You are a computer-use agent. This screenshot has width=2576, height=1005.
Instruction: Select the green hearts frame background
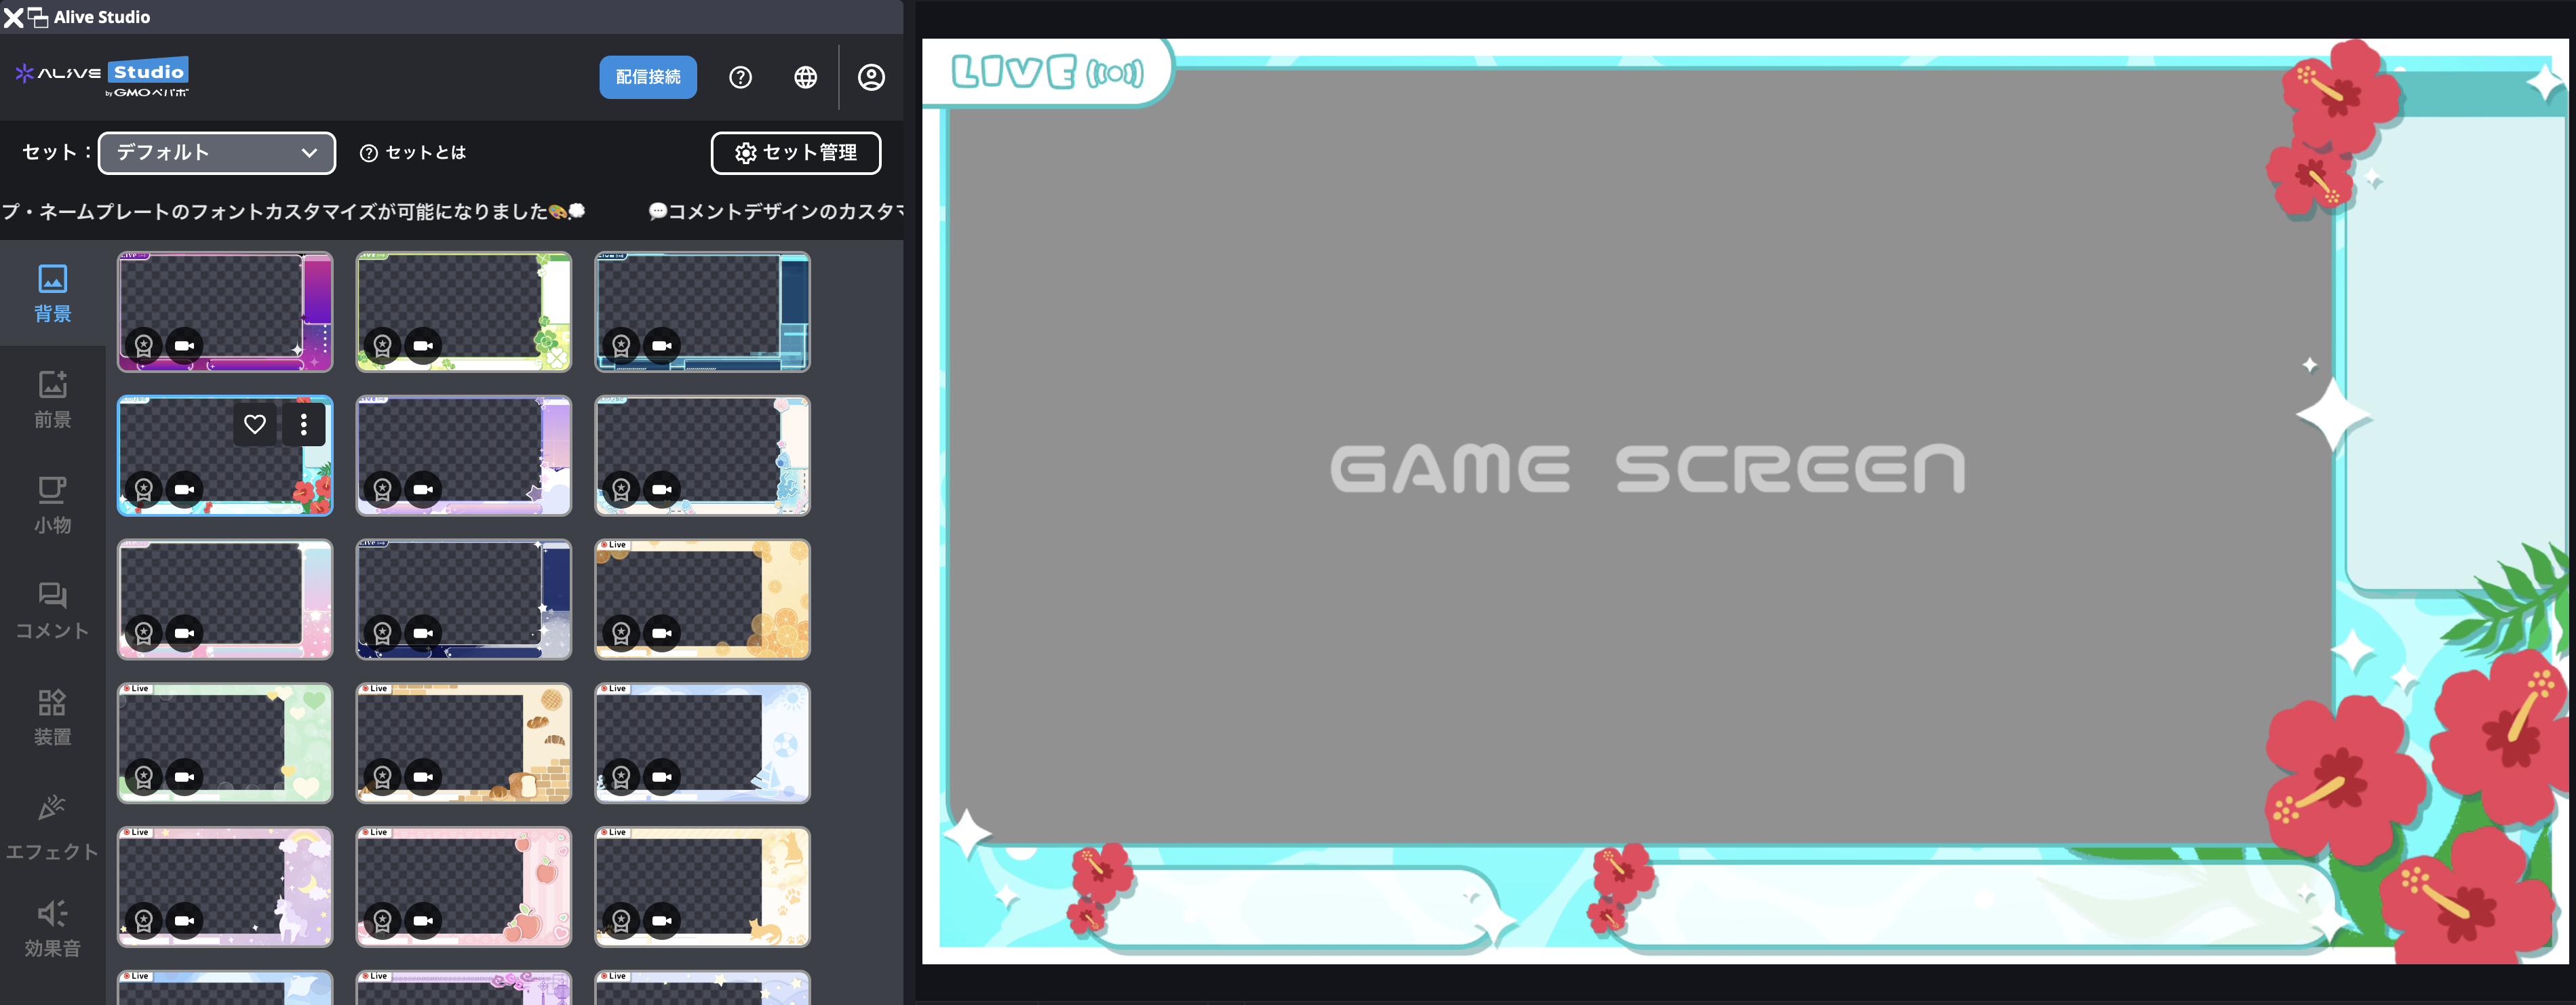[x=225, y=743]
